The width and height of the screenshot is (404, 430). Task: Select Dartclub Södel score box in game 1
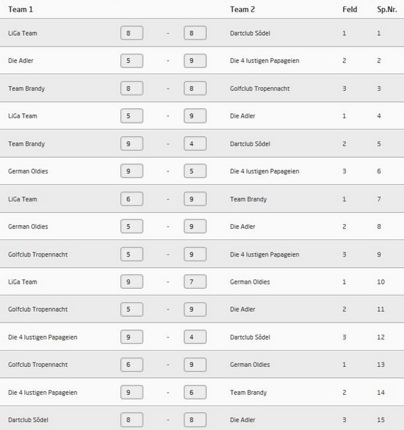(x=195, y=33)
